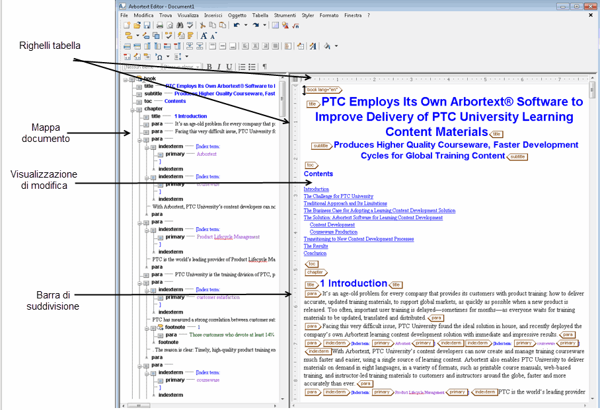Image resolution: width=600 pixels, height=410 pixels.
Task: Click the document map vertical scrollbar
Action: tap(283, 238)
